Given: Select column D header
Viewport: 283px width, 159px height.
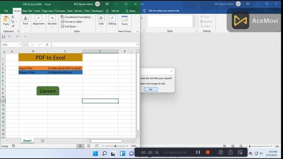Looking at the screenshot, I should [100, 51].
